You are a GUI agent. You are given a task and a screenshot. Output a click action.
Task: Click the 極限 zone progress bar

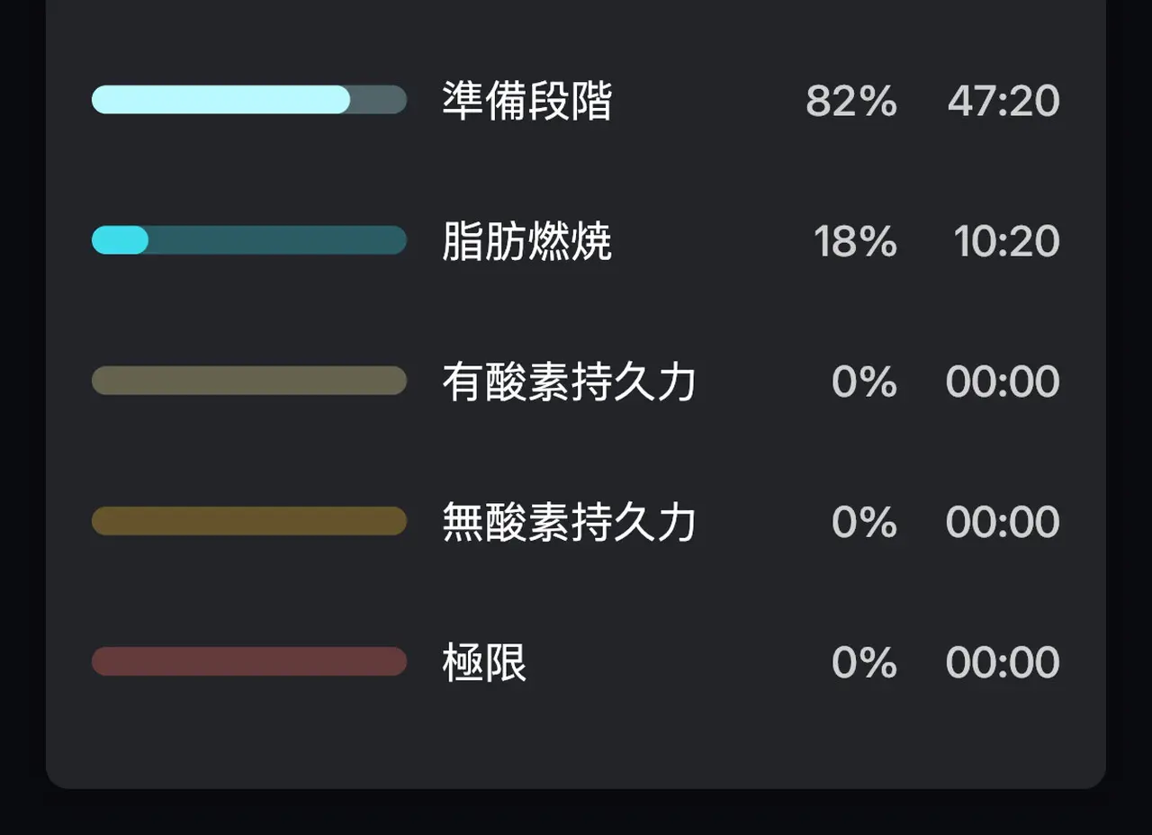[x=249, y=661]
